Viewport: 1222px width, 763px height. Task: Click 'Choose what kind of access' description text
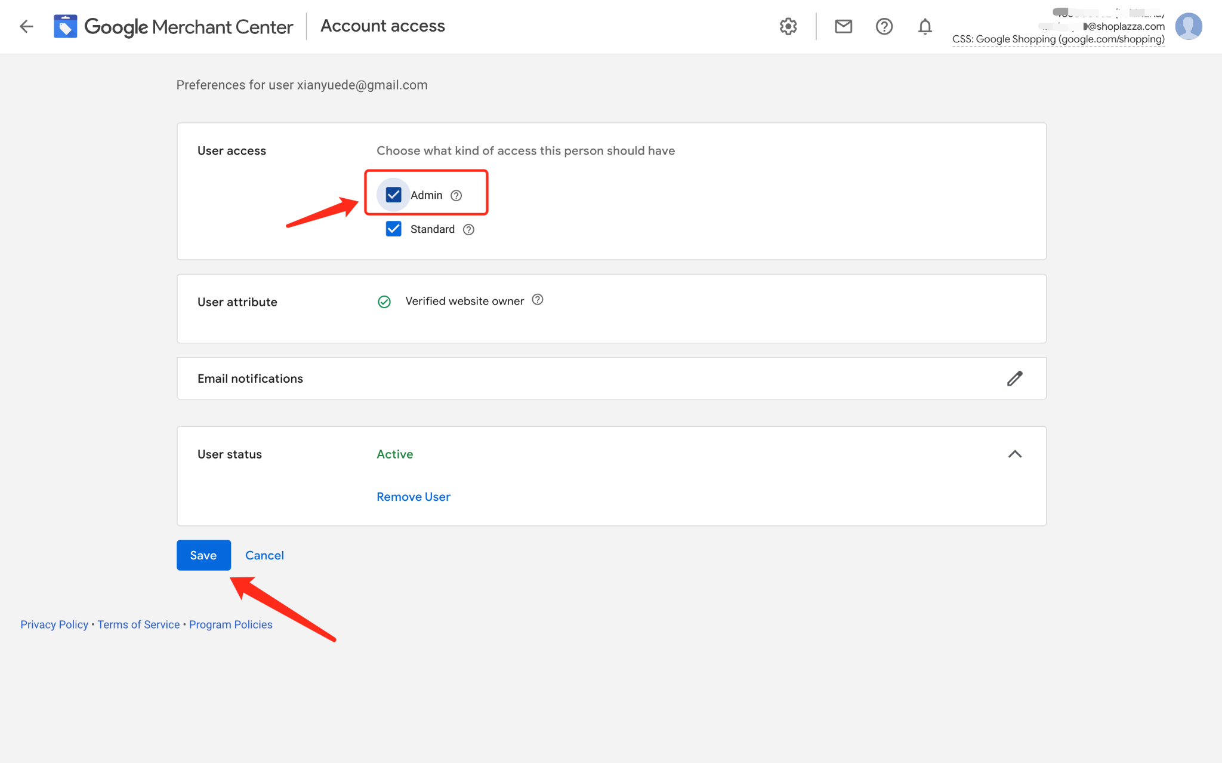click(526, 151)
